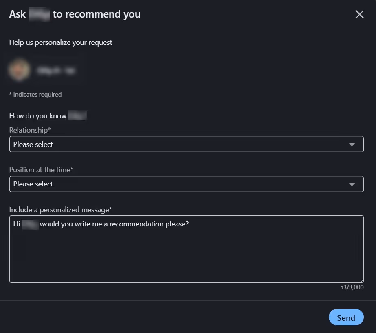Image resolution: width=376 pixels, height=333 pixels.
Task: Click Send to submit the recommendation request
Action: [x=346, y=317]
